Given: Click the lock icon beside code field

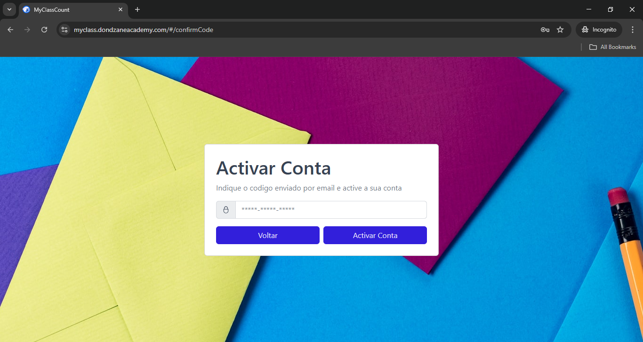Looking at the screenshot, I should [226, 210].
